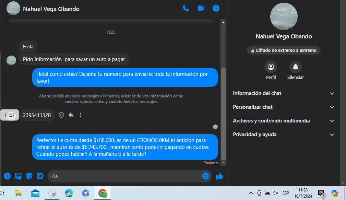Reply to the phone number message
The image size is (346, 200).
pyautogui.click(x=71, y=115)
